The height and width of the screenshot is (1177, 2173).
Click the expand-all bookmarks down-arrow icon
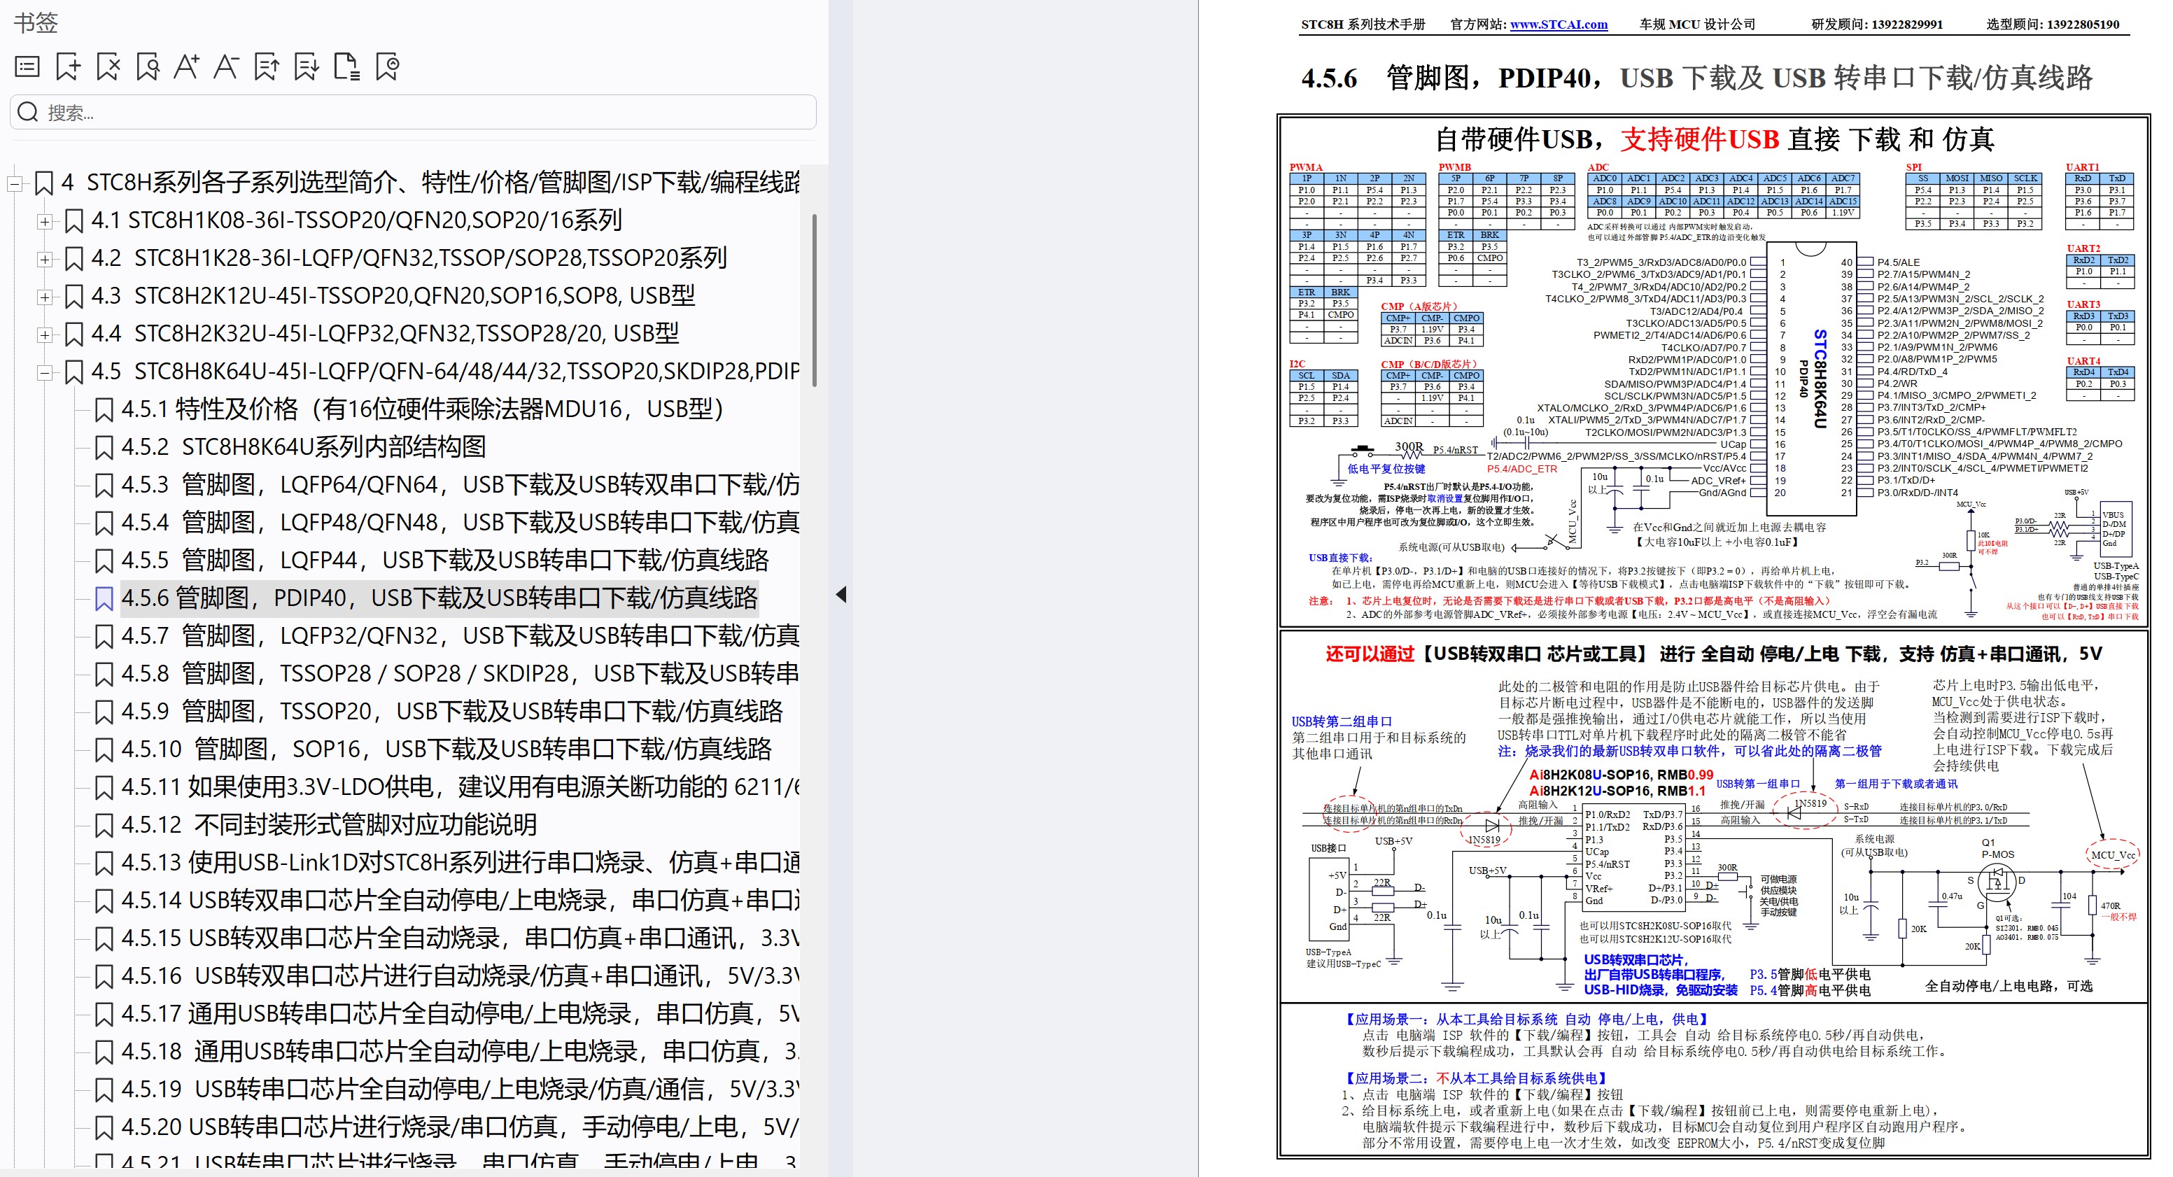pyautogui.click(x=307, y=66)
